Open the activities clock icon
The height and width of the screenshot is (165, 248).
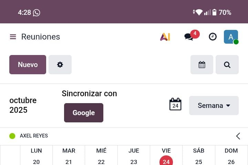point(213,37)
